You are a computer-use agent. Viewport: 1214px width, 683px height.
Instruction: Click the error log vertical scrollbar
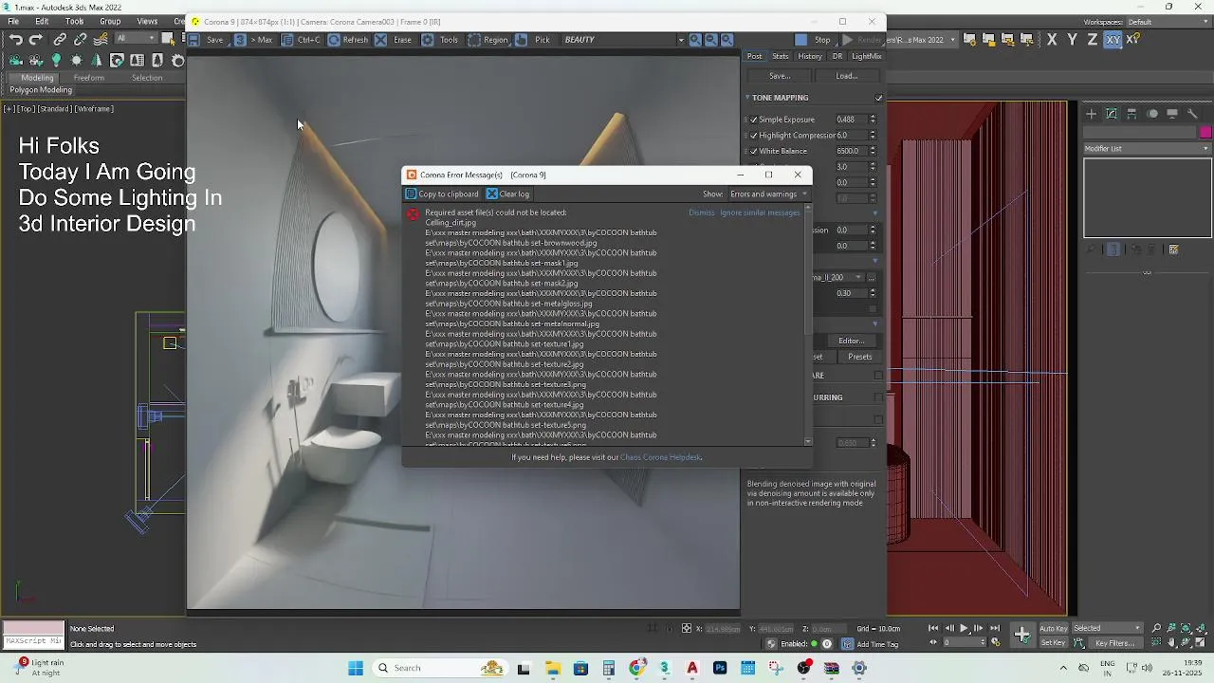click(808, 323)
